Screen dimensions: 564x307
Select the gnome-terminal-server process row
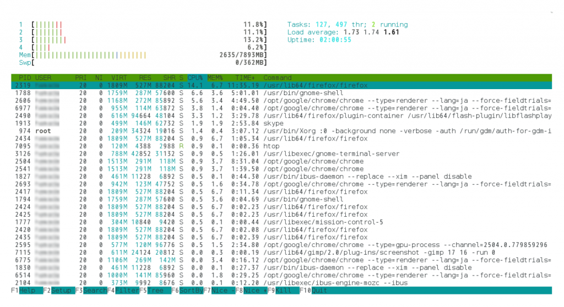(275, 154)
